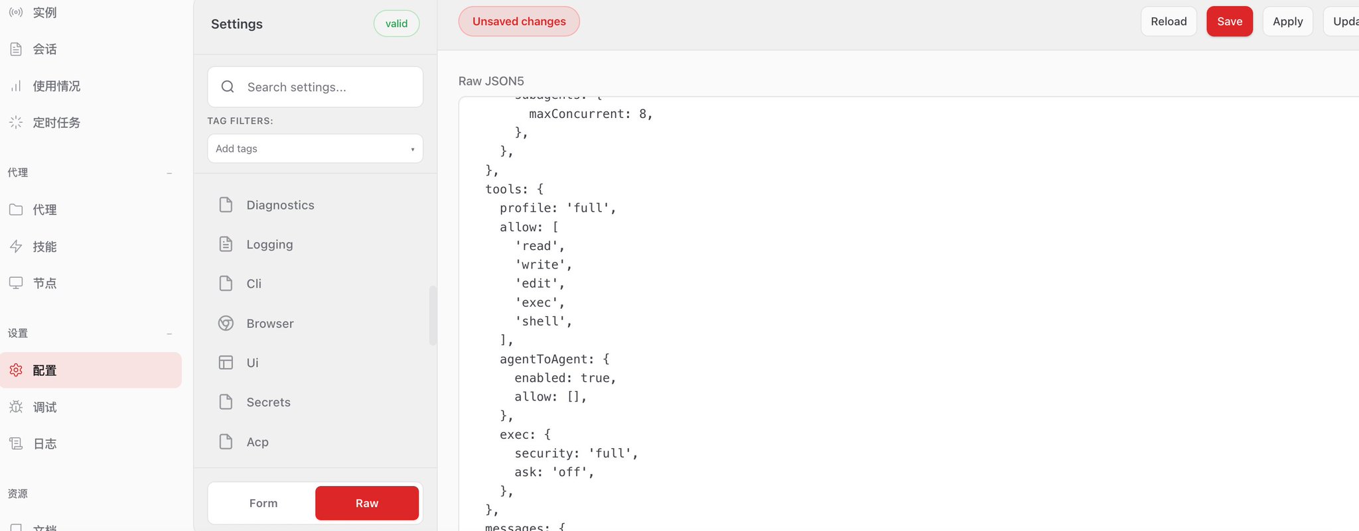Open the Add tags dropdown

(x=315, y=148)
